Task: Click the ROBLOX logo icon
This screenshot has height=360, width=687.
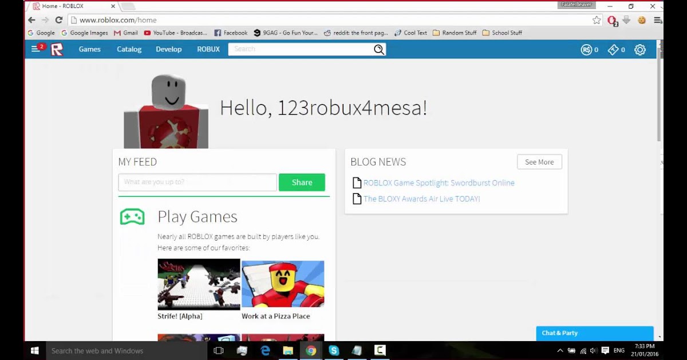Action: pyautogui.click(x=57, y=50)
